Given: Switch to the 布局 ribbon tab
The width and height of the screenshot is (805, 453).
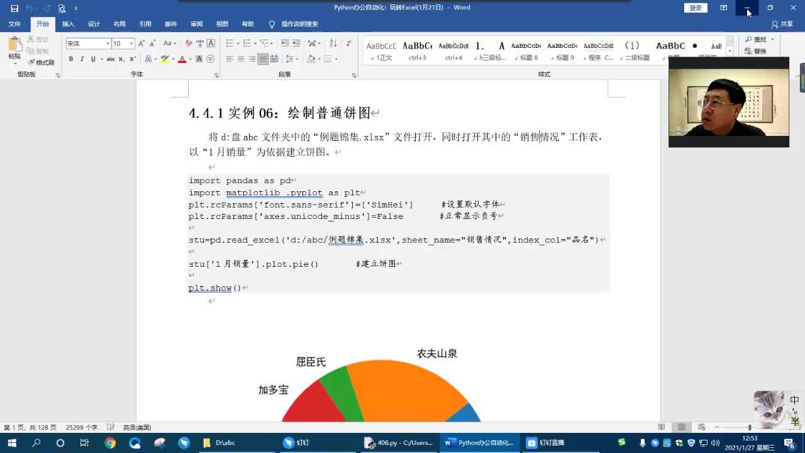Looking at the screenshot, I should coord(119,24).
